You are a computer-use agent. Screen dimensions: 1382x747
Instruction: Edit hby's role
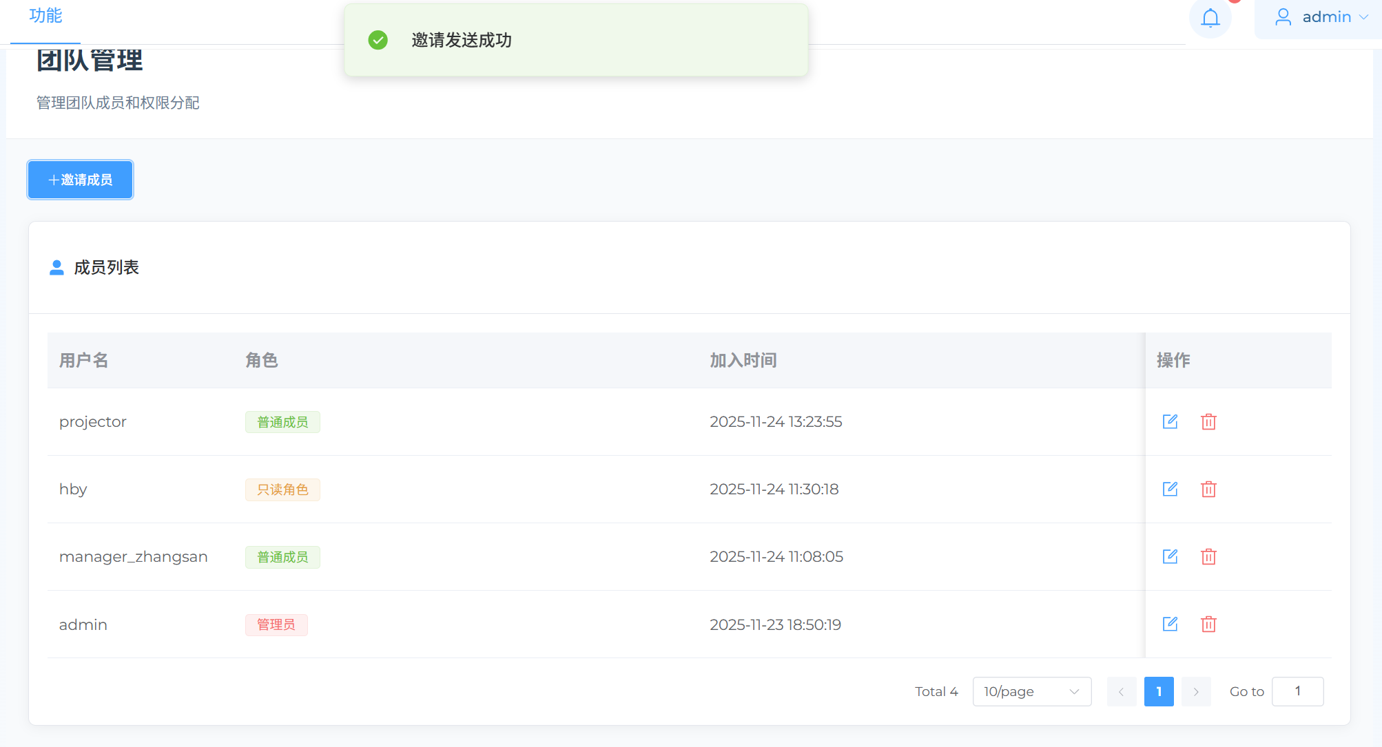click(x=1170, y=489)
